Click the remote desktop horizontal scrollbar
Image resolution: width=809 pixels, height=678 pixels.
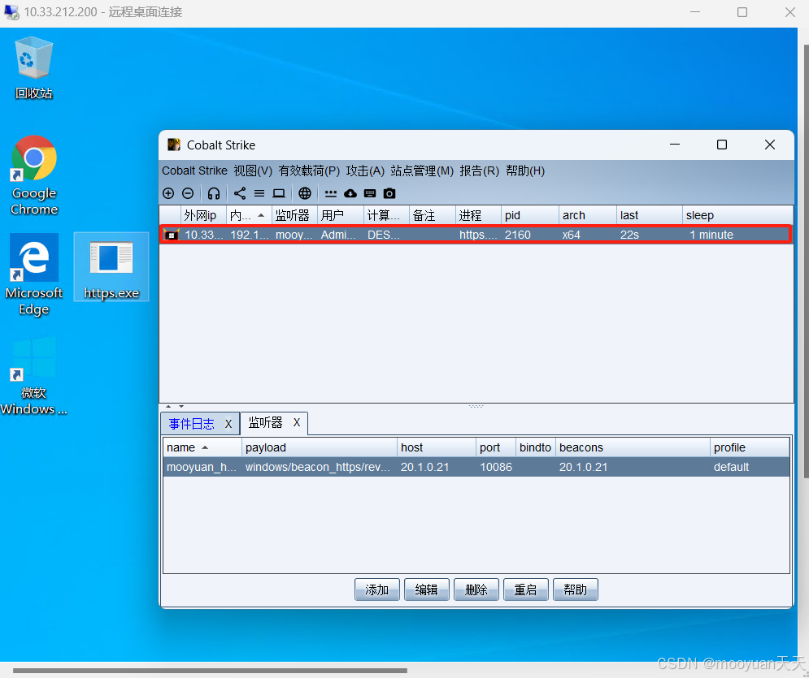tap(210, 670)
